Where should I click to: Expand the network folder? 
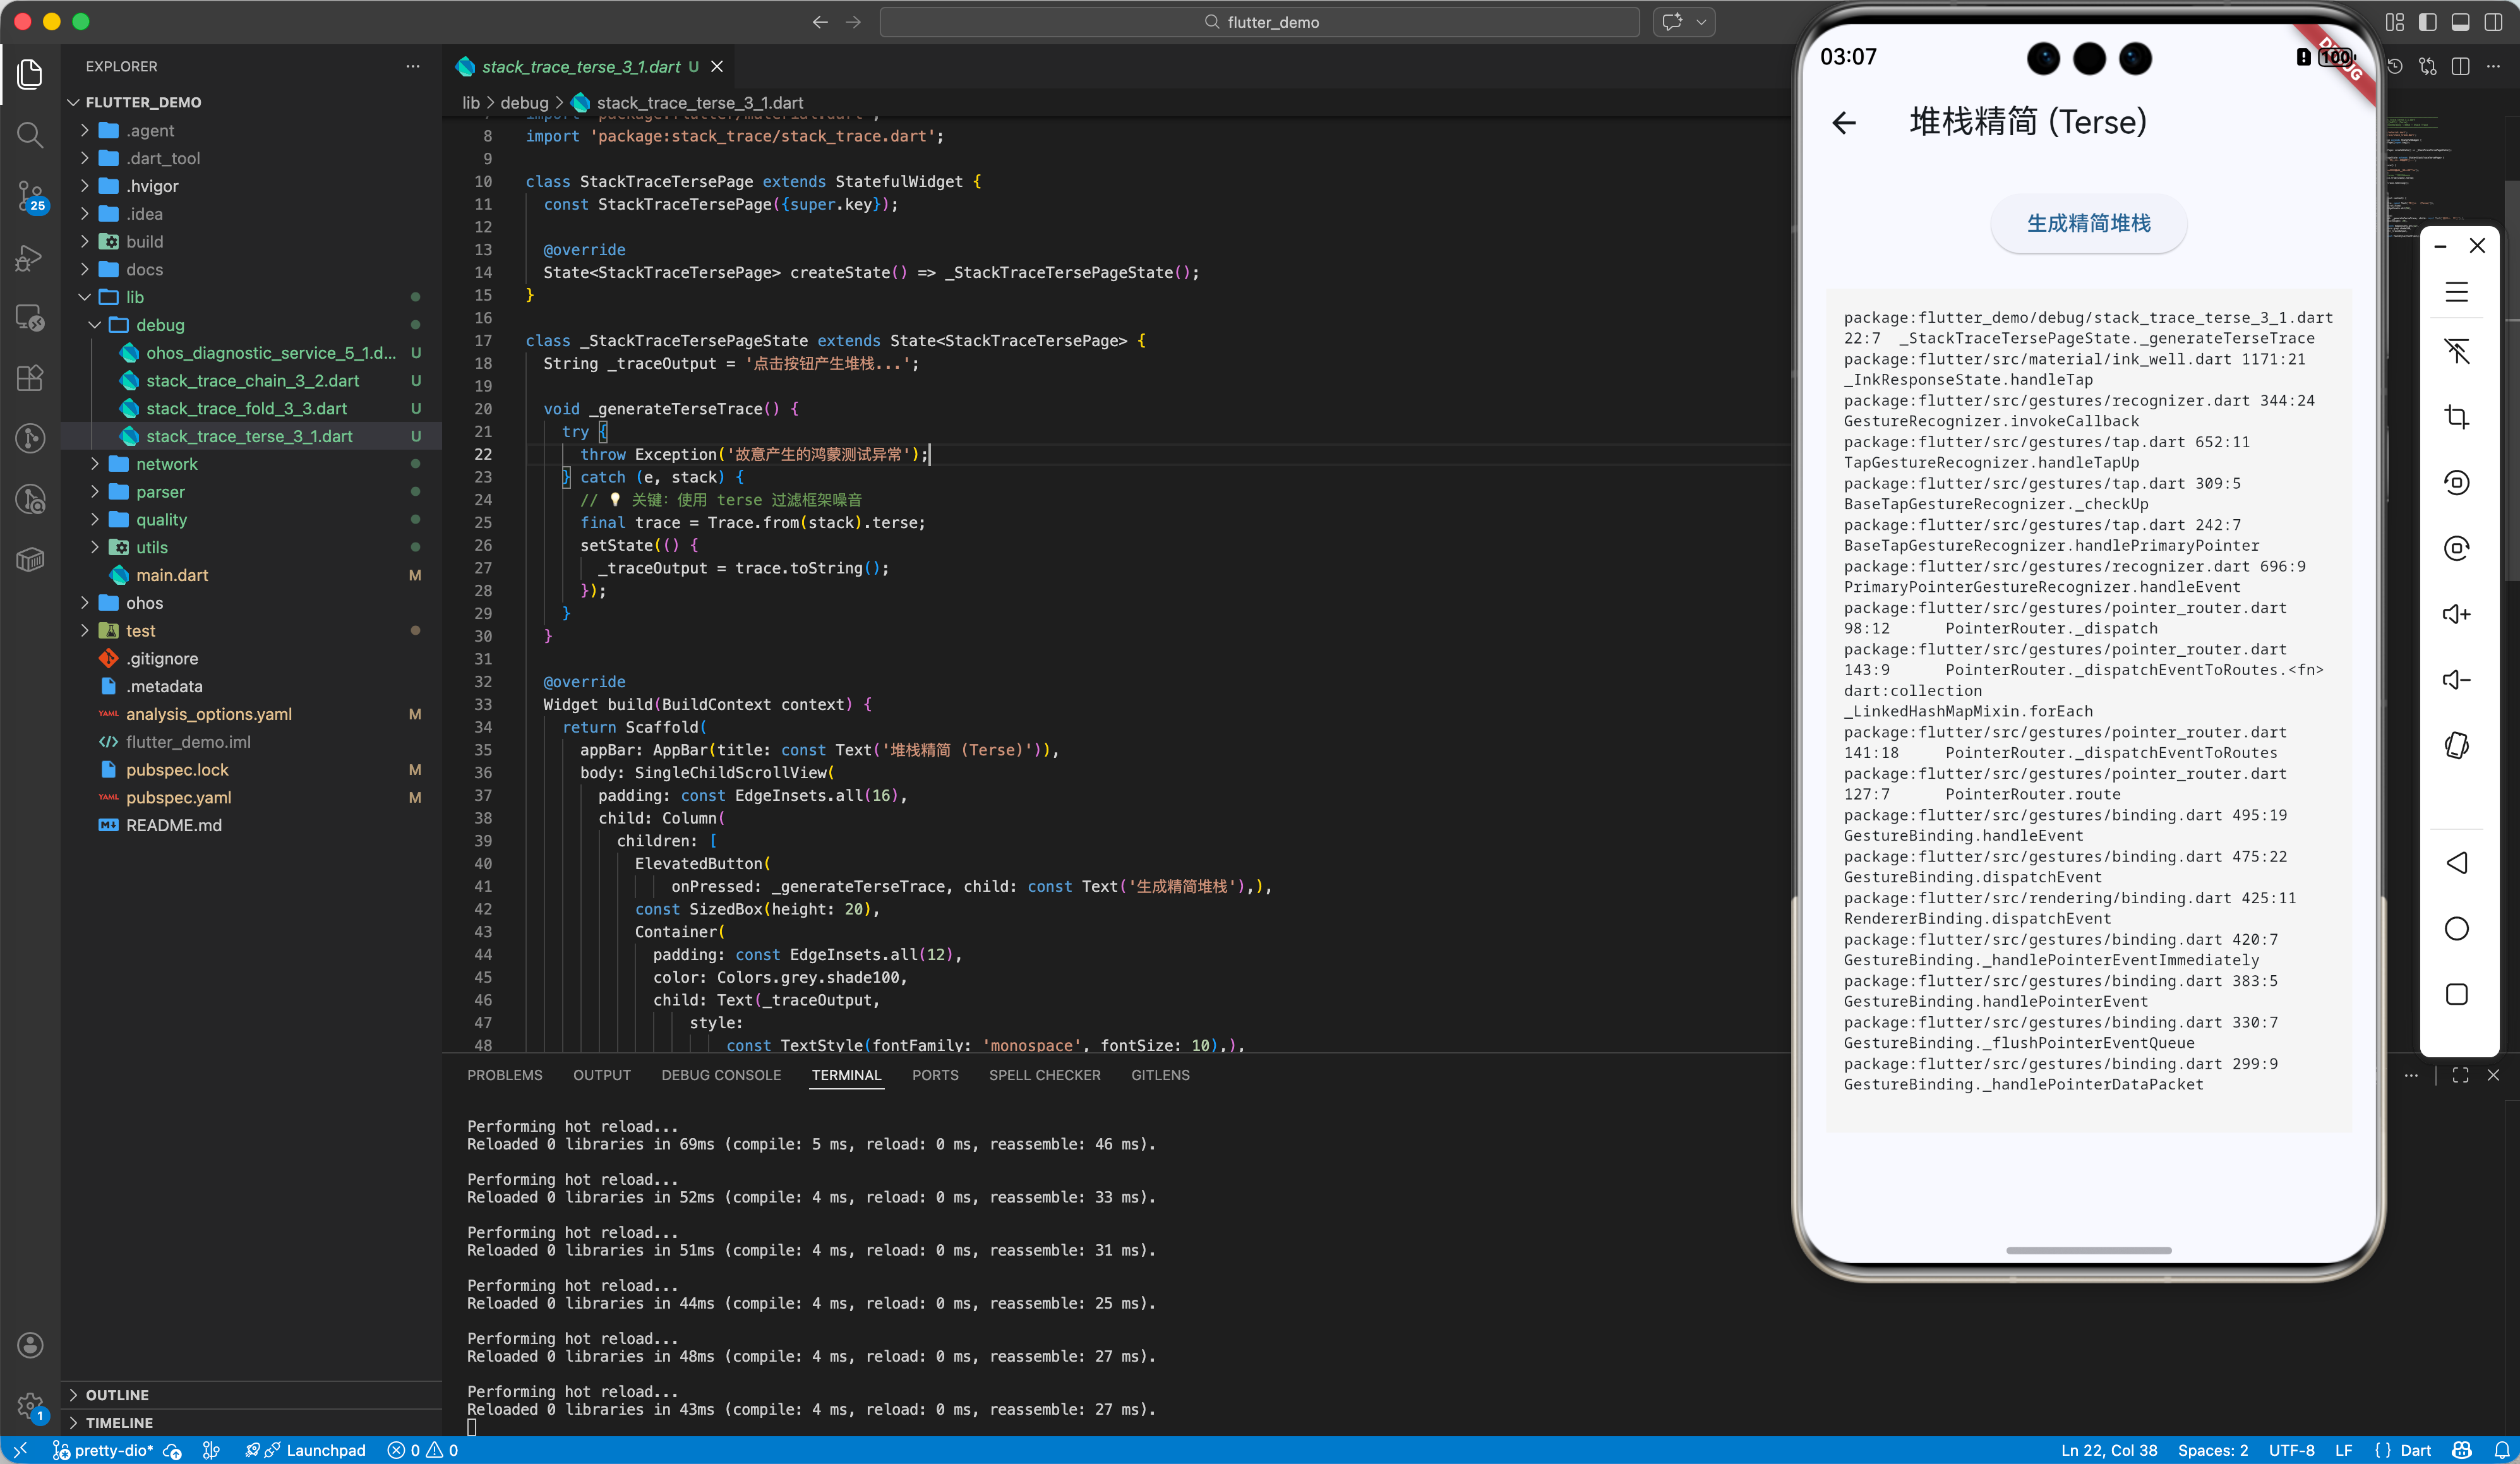[166, 464]
